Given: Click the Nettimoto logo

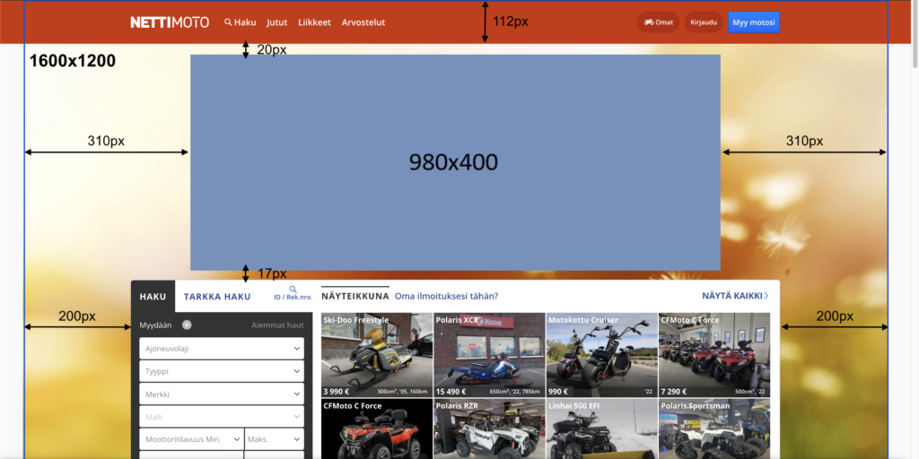Looking at the screenshot, I should coord(170,22).
